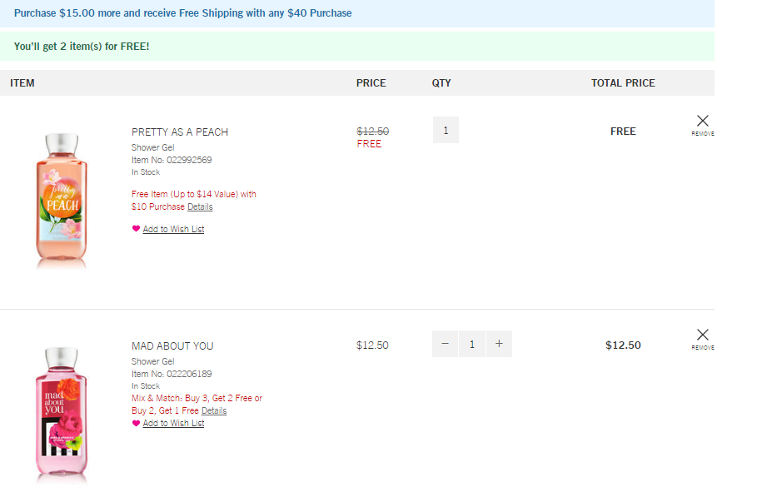The height and width of the screenshot is (497, 757).
Task: Click the TOTAL PRICE column header
Action: point(623,83)
